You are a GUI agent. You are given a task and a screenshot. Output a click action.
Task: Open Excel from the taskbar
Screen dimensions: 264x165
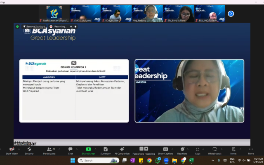point(191,160)
